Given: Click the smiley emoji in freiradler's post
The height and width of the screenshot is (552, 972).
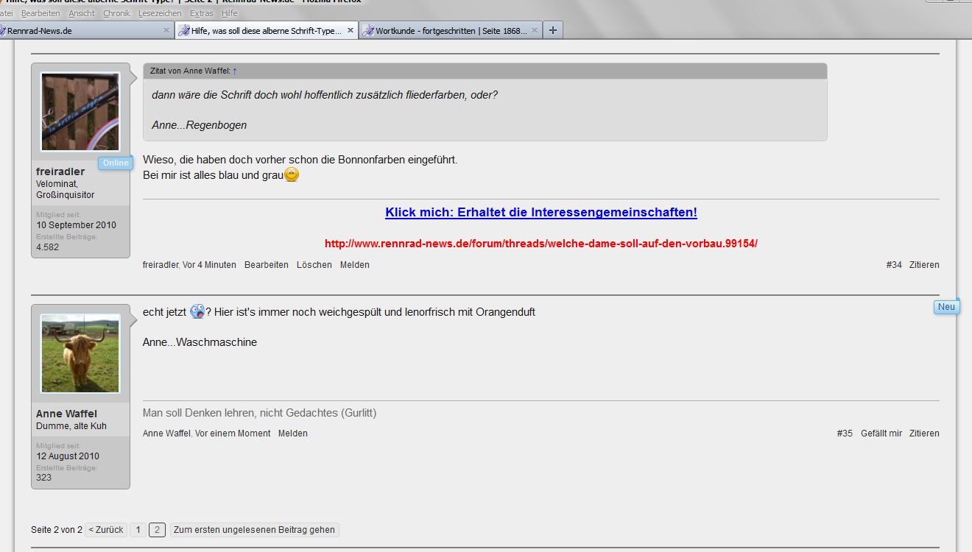Looking at the screenshot, I should (x=292, y=175).
